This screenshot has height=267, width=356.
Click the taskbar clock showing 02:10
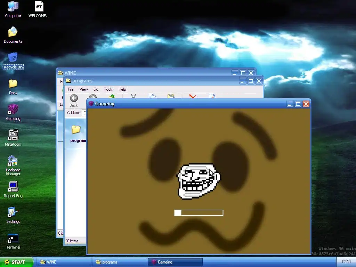[x=346, y=262]
